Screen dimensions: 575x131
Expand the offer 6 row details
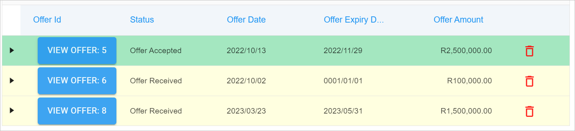click(12, 80)
